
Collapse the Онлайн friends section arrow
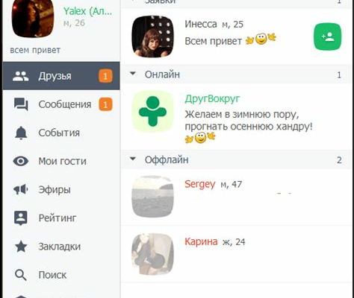pyautogui.click(x=133, y=74)
